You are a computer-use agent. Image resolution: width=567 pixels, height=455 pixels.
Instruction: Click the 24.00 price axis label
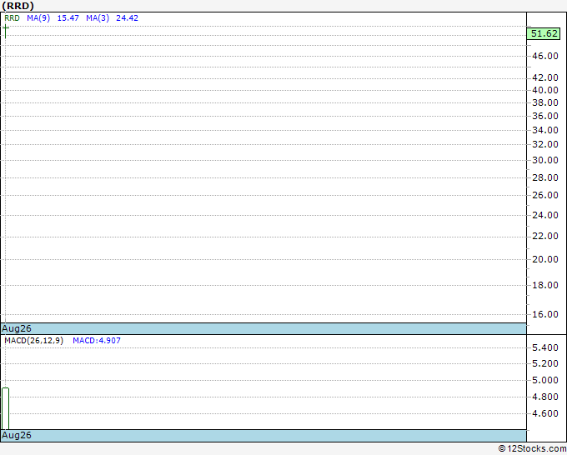[x=545, y=215]
